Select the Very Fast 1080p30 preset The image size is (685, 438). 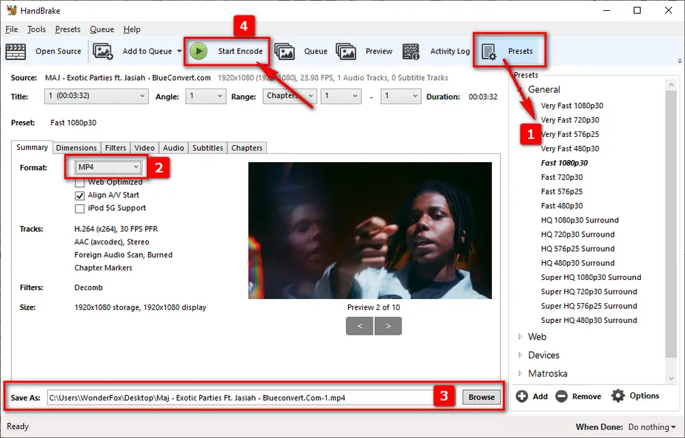(572, 105)
